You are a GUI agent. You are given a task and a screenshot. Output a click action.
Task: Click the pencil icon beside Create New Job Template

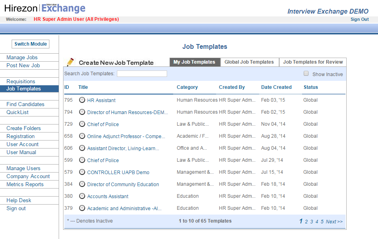70,62
